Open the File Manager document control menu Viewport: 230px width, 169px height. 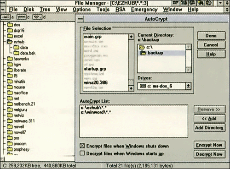3,10
